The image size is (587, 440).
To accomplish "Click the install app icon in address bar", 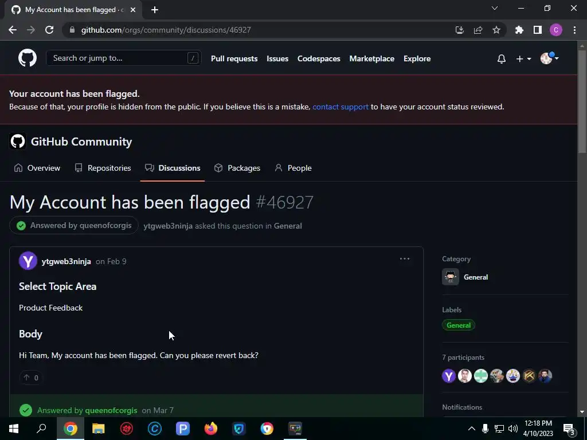I will (459, 30).
